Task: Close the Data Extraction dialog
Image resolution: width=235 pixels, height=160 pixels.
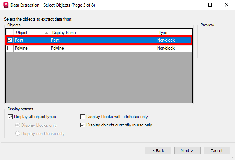Action: pos(227,5)
